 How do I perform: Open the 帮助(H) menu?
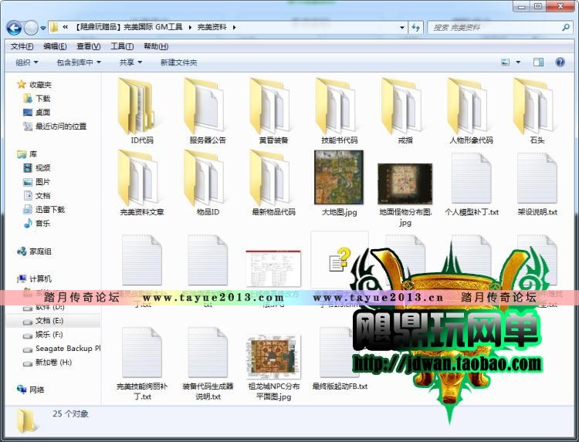point(156,46)
